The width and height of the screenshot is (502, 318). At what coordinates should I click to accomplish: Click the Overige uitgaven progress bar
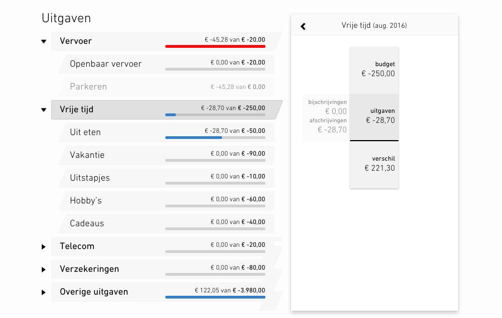[x=215, y=297]
